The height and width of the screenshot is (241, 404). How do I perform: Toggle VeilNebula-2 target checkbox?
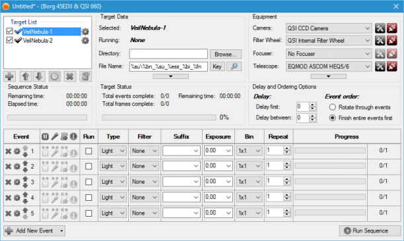[9, 40]
